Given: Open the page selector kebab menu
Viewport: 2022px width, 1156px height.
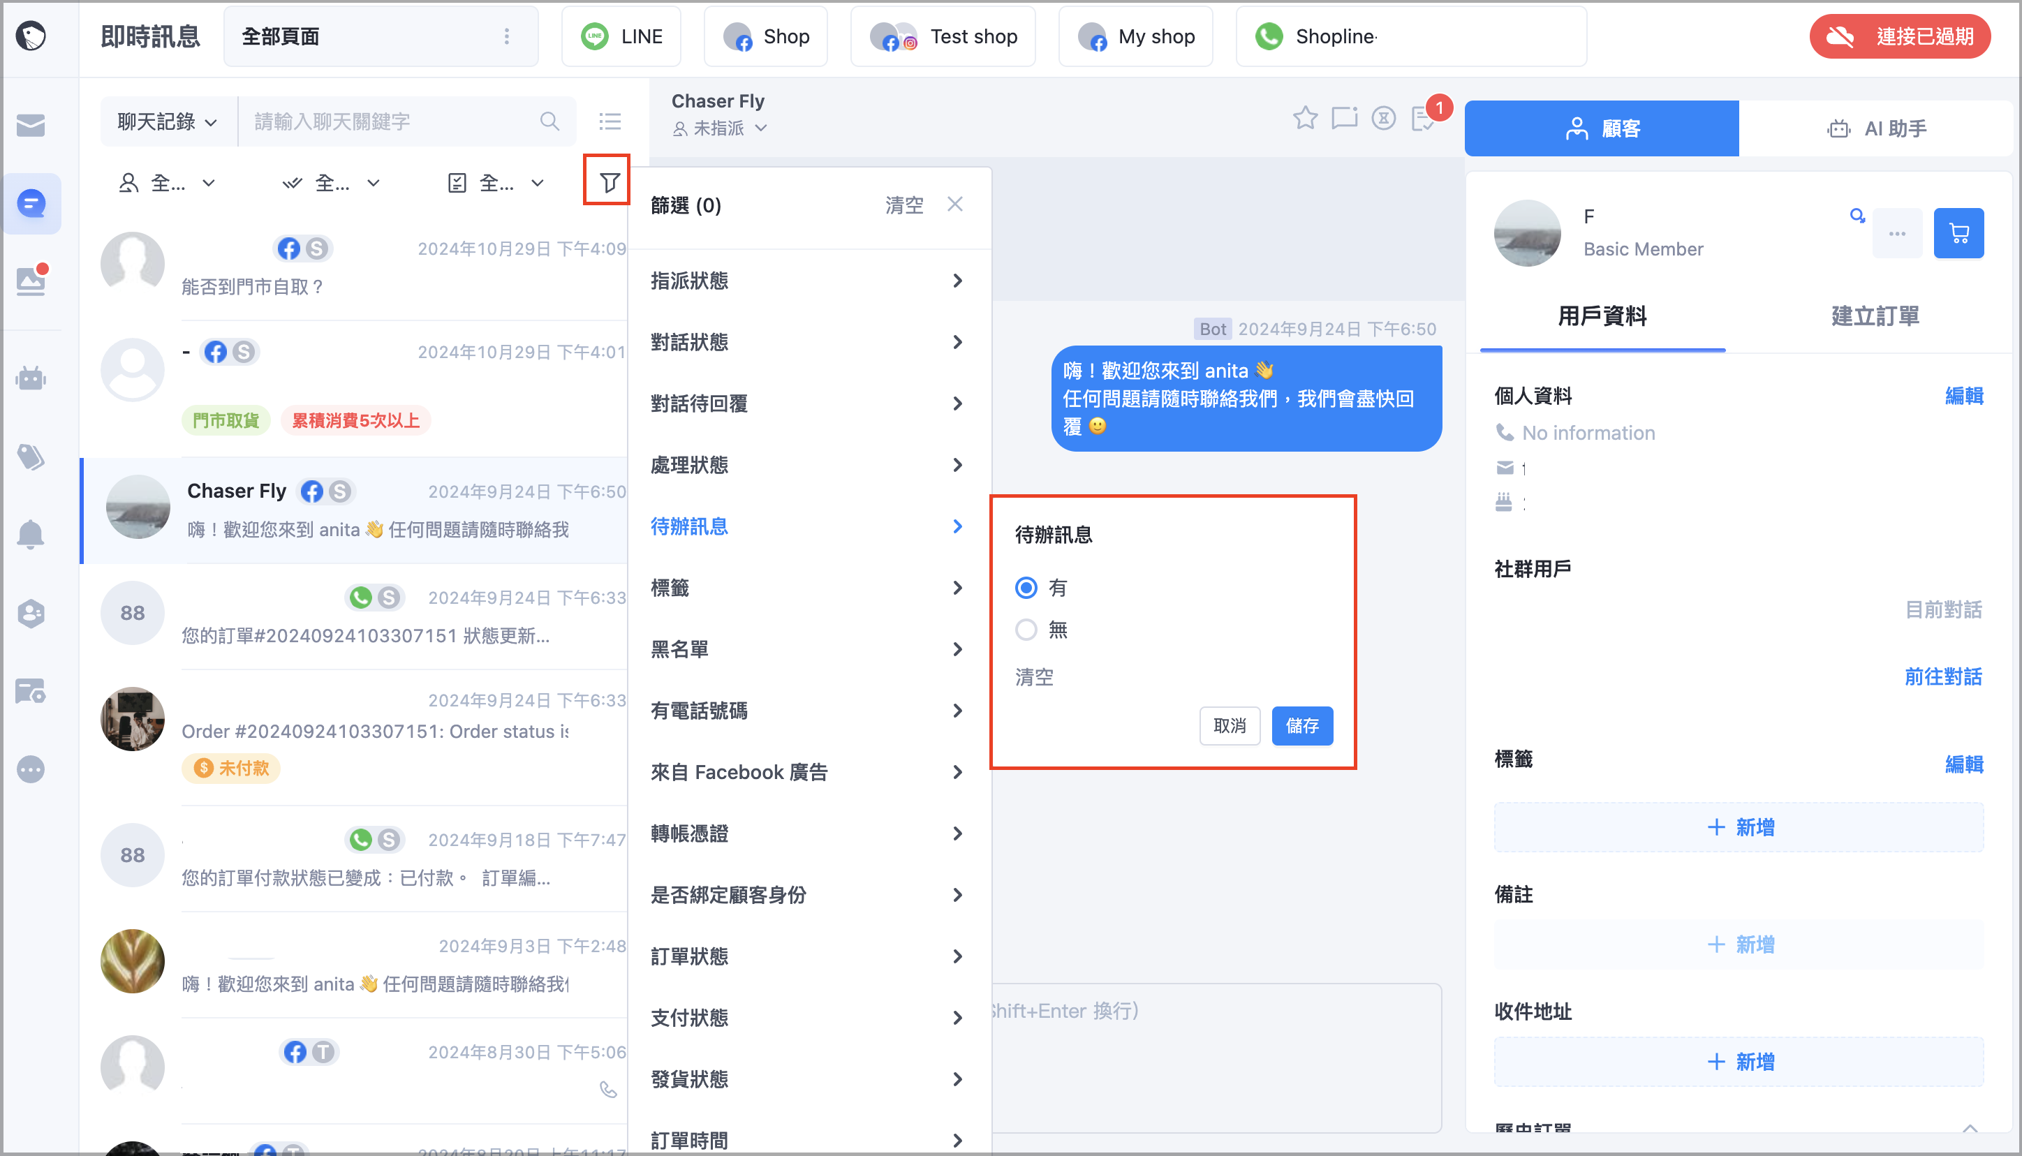Looking at the screenshot, I should pos(506,36).
